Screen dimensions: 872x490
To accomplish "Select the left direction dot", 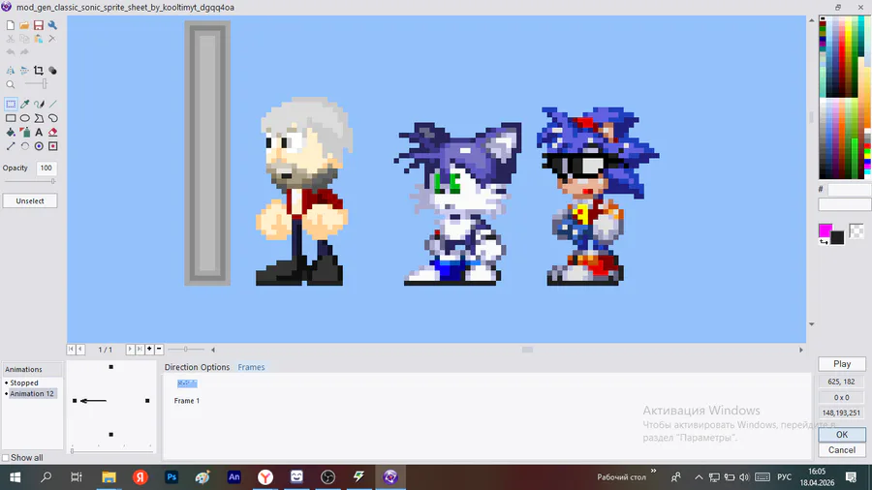I will click(75, 401).
